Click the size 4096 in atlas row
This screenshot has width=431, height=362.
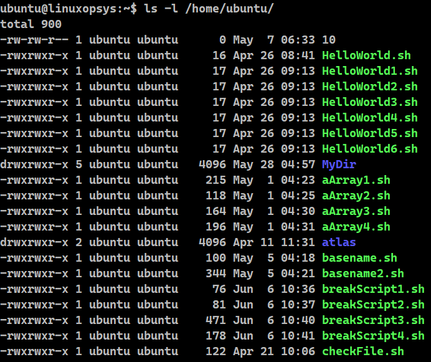tap(212, 242)
